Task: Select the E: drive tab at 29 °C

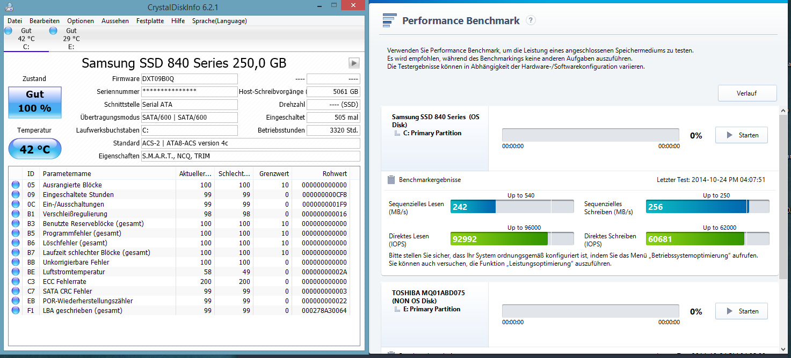Action: pyautogui.click(x=71, y=39)
